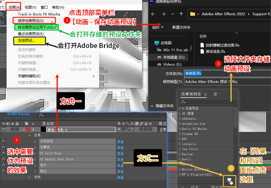Viewport: 271px width, 188px height.
Task: Open the 动画(A) menu
Action: (14, 7)
